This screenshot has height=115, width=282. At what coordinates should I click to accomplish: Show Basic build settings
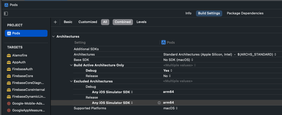tap(68, 22)
